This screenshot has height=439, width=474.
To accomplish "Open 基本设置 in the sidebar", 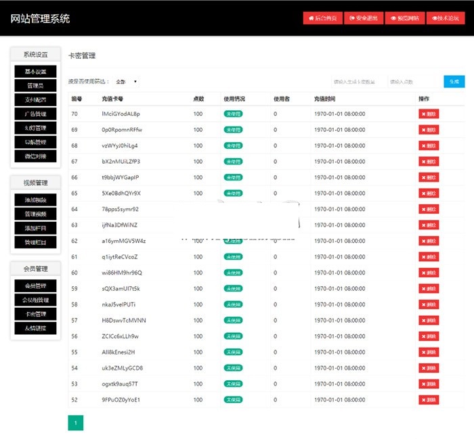I will coord(35,72).
